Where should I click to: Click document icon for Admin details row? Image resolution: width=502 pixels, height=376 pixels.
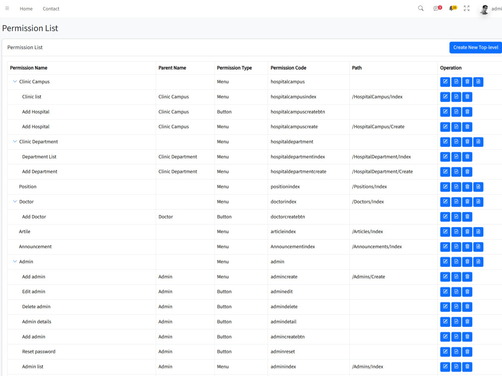(x=456, y=322)
